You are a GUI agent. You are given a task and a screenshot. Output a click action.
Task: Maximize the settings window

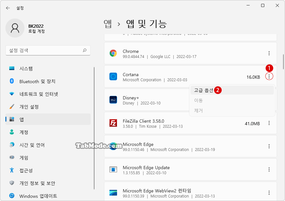[263, 6]
